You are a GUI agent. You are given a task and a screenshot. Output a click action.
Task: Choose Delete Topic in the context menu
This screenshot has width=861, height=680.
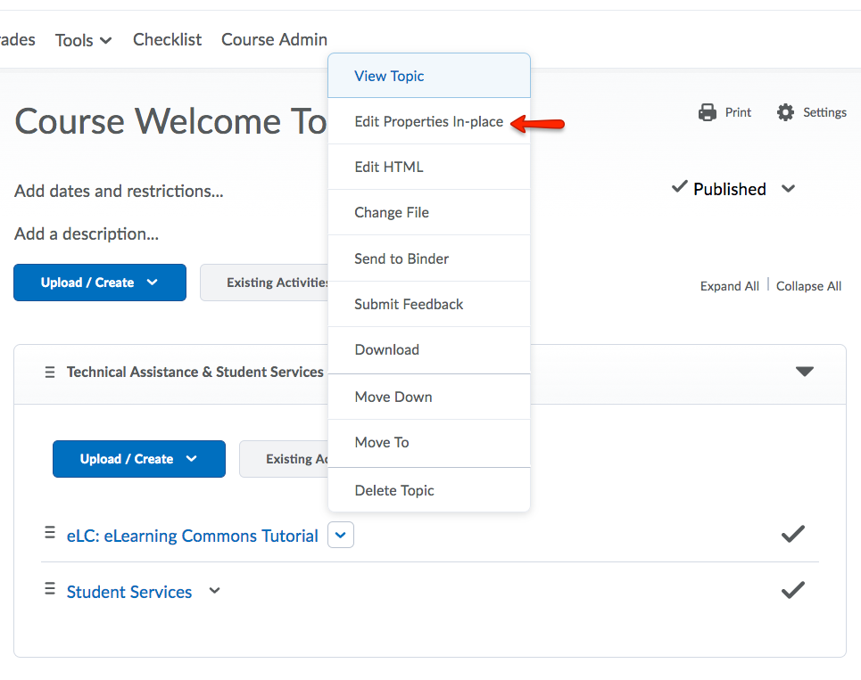394,490
